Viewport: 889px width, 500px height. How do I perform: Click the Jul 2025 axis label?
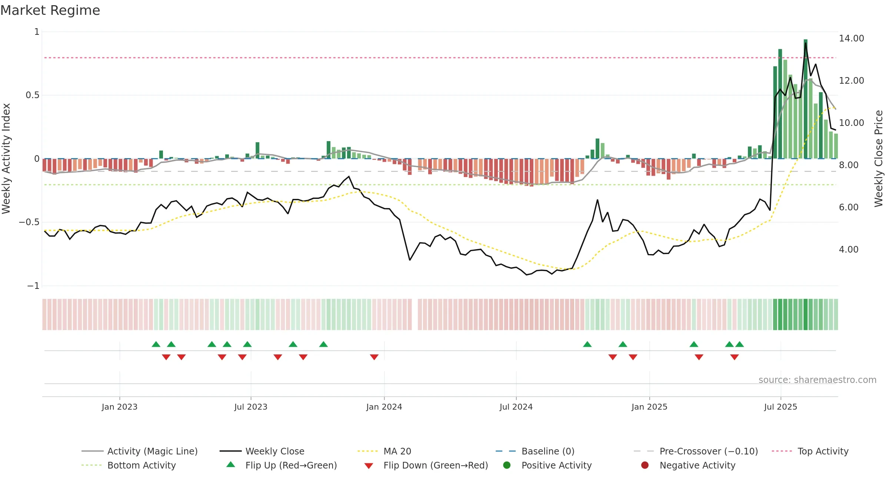(780, 407)
